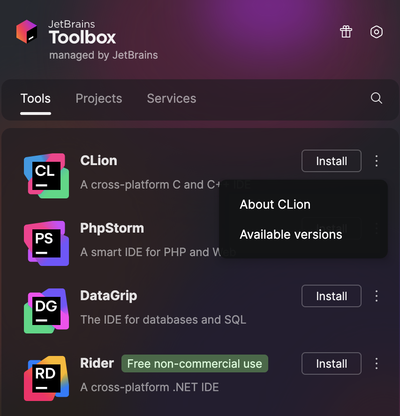Open the gift promotions icon
The image size is (400, 416).
(346, 31)
